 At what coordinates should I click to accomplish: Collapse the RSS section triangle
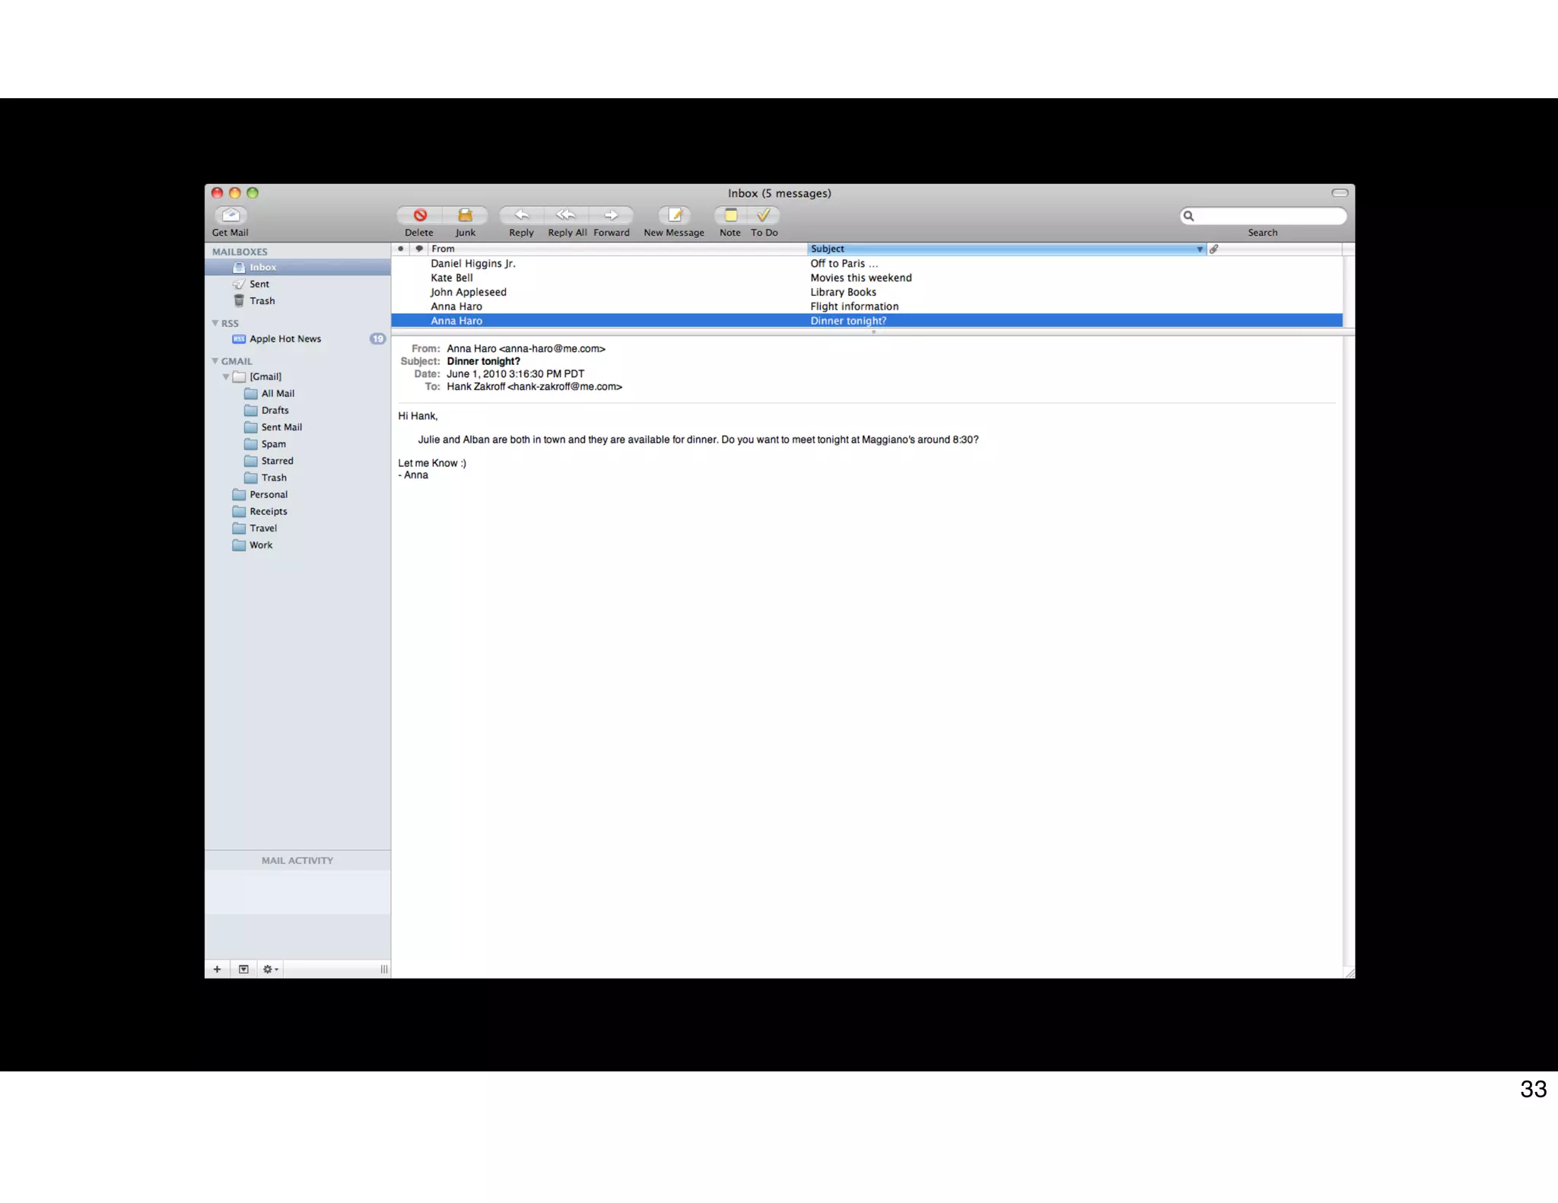tap(215, 323)
